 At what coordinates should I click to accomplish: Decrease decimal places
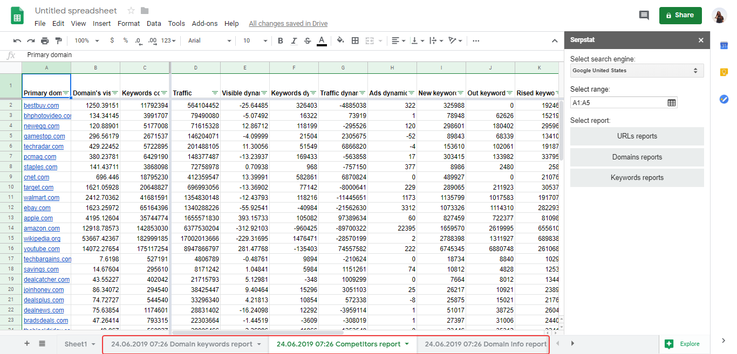(139, 40)
